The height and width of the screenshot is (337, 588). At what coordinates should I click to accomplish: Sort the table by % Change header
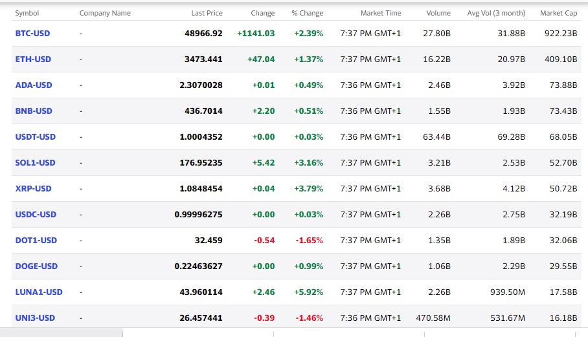coord(307,13)
